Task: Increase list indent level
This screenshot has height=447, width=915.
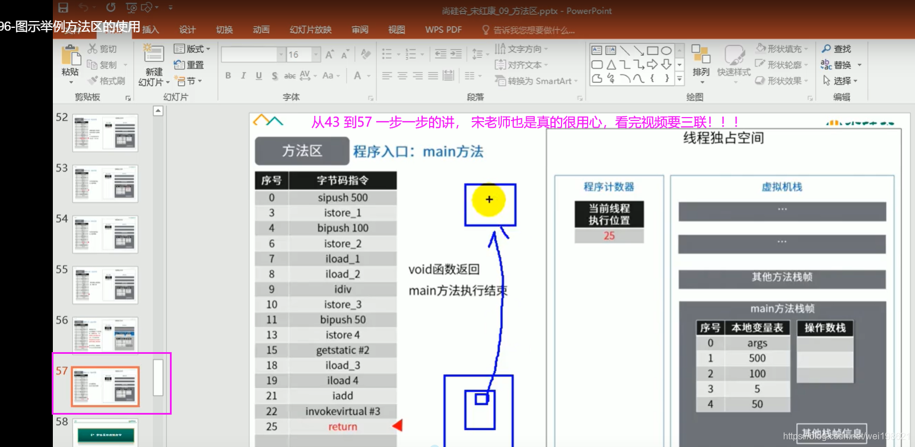Action: [456, 54]
